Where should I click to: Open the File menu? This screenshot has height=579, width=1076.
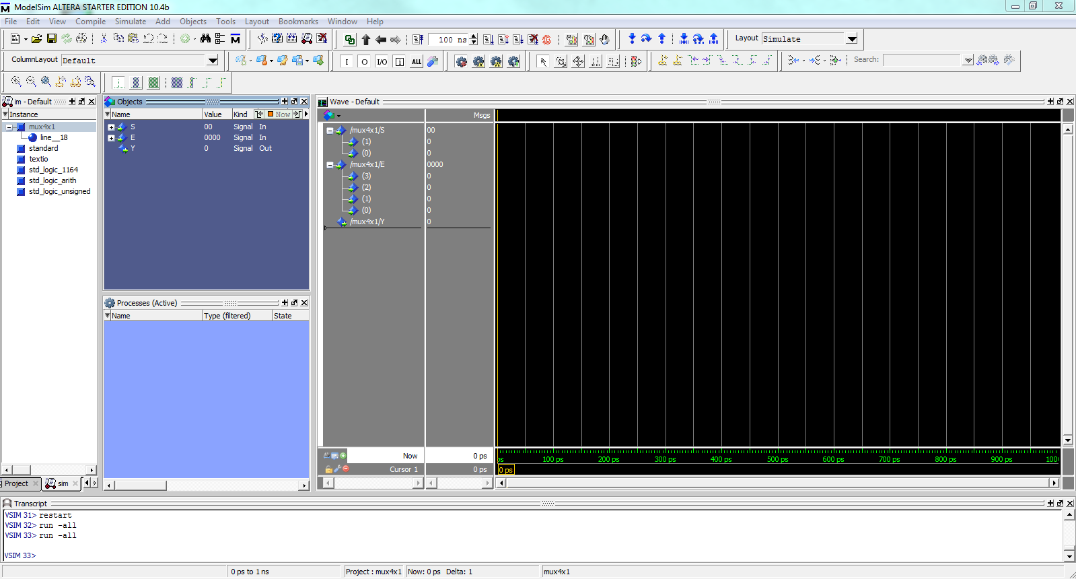click(x=11, y=22)
